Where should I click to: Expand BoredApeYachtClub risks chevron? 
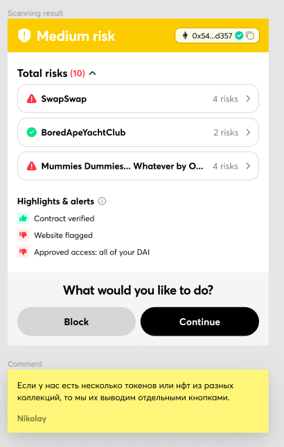pos(248,132)
